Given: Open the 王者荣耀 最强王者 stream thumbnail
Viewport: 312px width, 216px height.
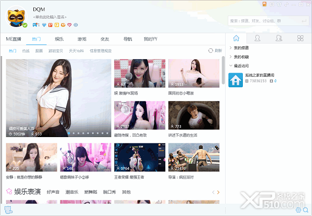Looking at the screenshot, I should pos(140,157).
